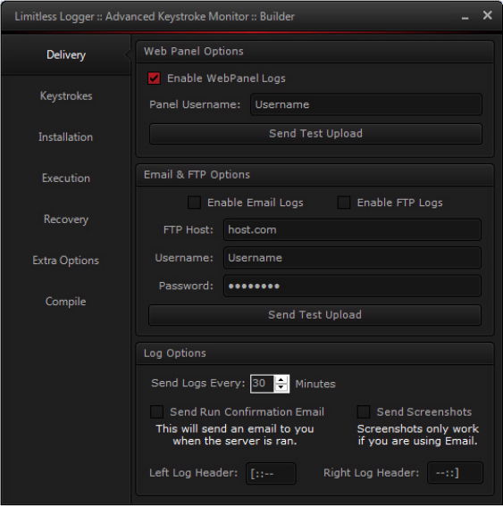Increase Send Logs Every minutes value
Screen dimensions: 503x506
coord(281,380)
